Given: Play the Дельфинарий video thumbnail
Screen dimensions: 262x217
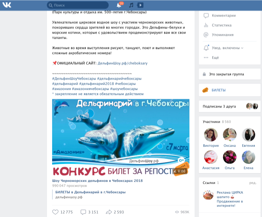Looking at the screenshot, I should [x=121, y=138].
